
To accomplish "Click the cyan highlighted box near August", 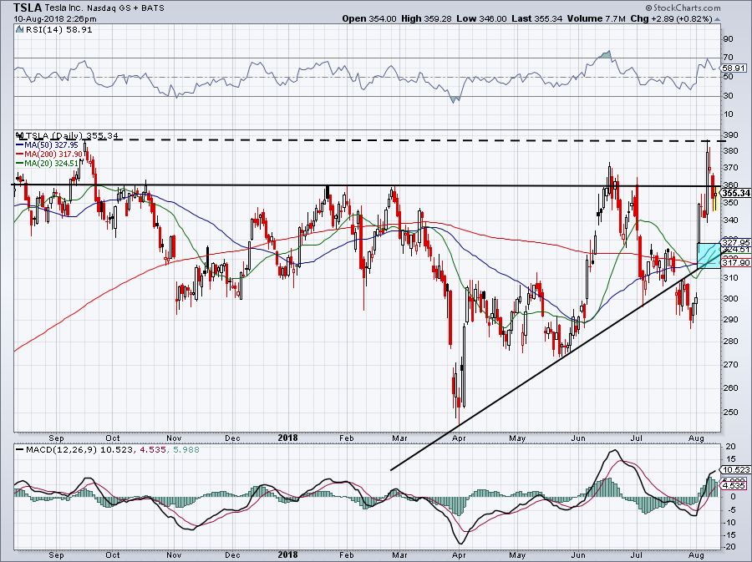I will (x=709, y=256).
